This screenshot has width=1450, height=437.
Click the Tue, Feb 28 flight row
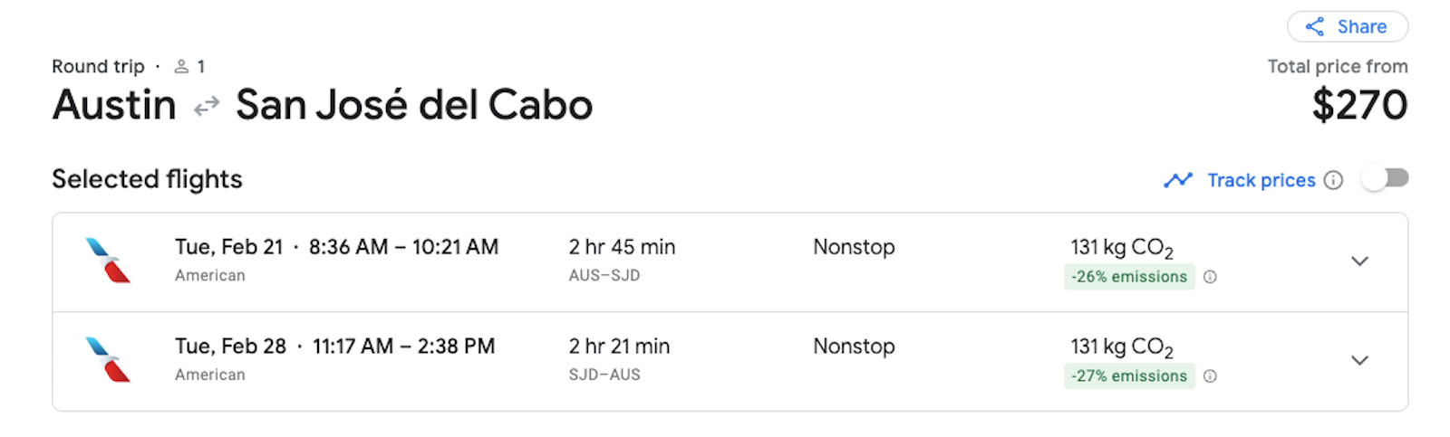pos(730,362)
